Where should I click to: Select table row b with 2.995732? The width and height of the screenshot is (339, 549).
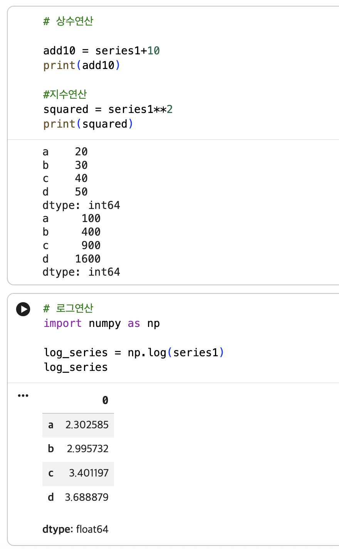pos(78,449)
